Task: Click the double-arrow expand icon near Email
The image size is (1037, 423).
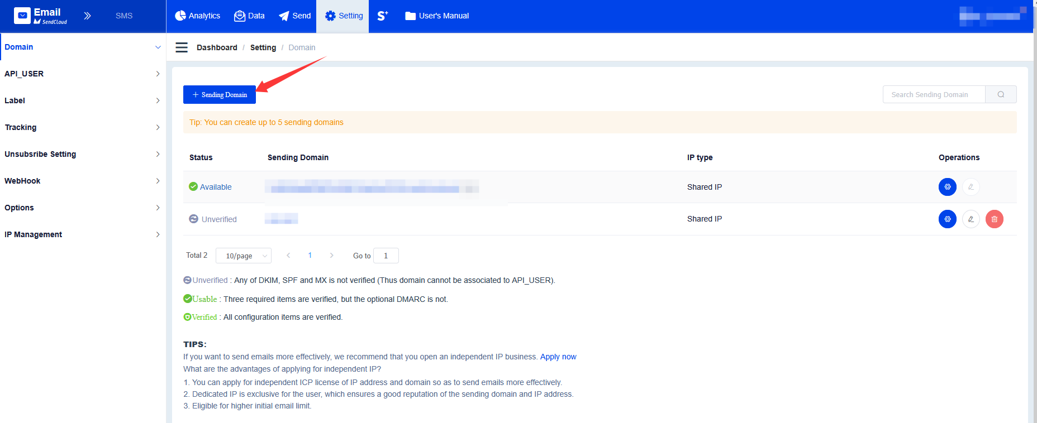Action: pos(87,16)
